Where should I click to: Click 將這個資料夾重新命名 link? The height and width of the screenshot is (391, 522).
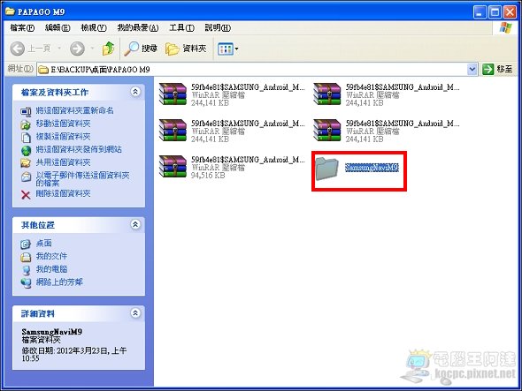click(x=74, y=110)
